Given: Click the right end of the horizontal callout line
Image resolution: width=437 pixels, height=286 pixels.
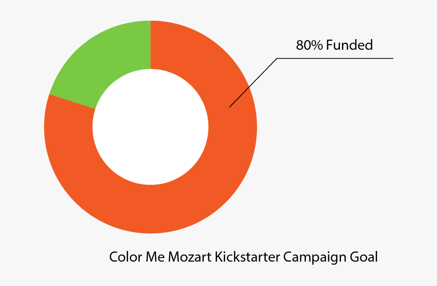Looking at the screenshot, I should pyautogui.click(x=392, y=58).
